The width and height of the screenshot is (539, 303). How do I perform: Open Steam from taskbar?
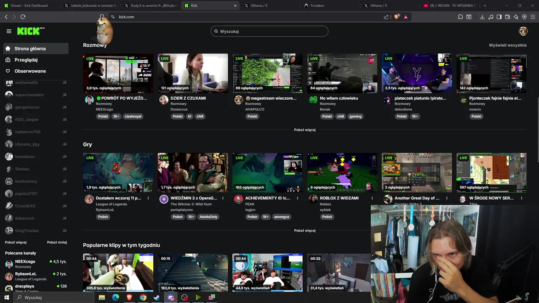[x=157, y=297]
